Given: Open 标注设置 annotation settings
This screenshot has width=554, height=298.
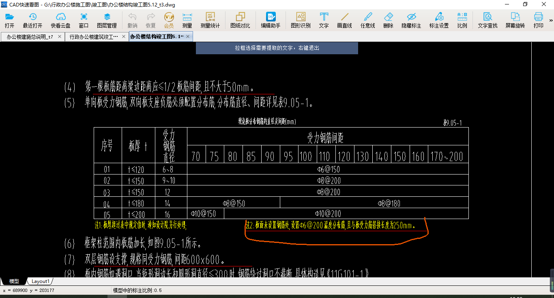Looking at the screenshot, I should 439,20.
